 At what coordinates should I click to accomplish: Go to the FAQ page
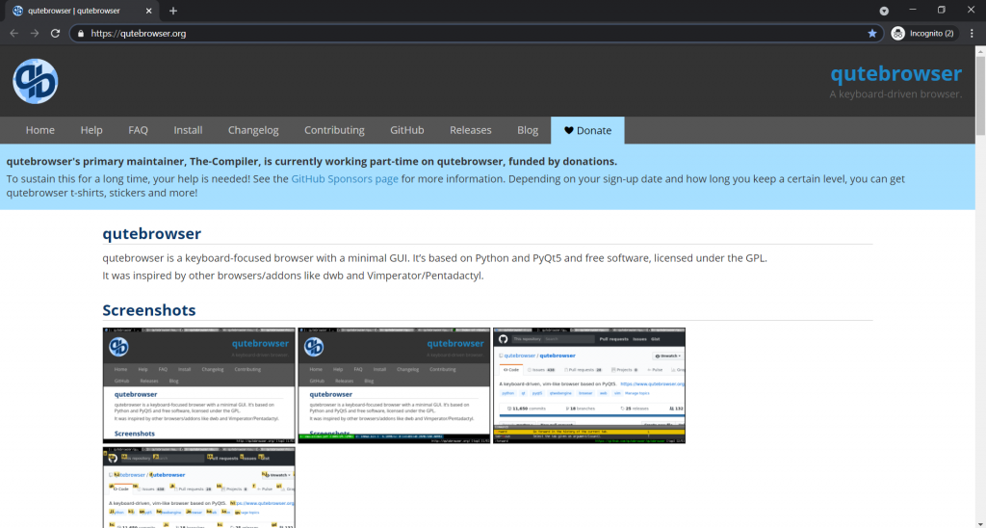[x=138, y=130]
